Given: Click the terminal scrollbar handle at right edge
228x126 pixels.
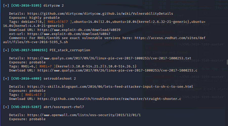Looking at the screenshot, I should [x=227, y=62].
